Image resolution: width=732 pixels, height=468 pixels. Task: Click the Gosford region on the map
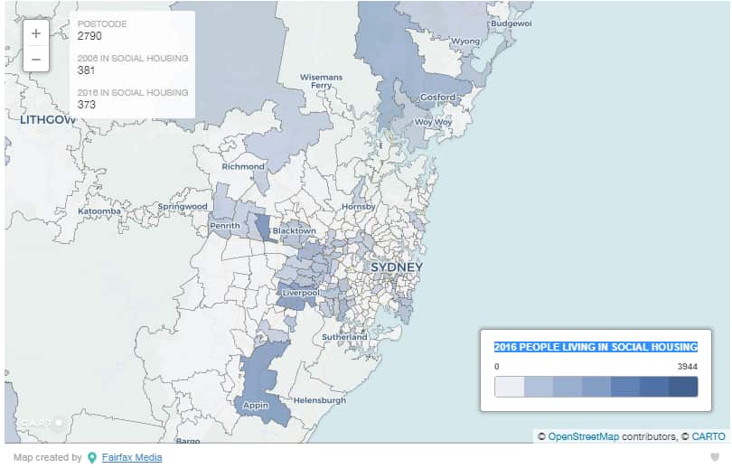click(437, 97)
